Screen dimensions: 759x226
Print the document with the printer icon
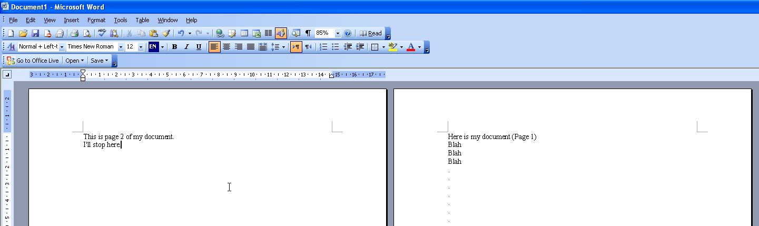pos(75,33)
